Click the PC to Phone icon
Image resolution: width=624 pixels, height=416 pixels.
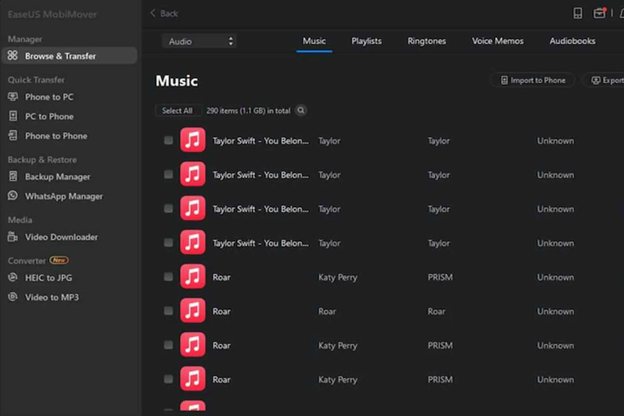click(13, 116)
